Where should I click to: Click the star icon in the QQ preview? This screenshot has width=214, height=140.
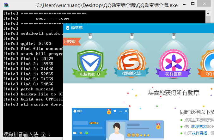[x=81, y=133]
